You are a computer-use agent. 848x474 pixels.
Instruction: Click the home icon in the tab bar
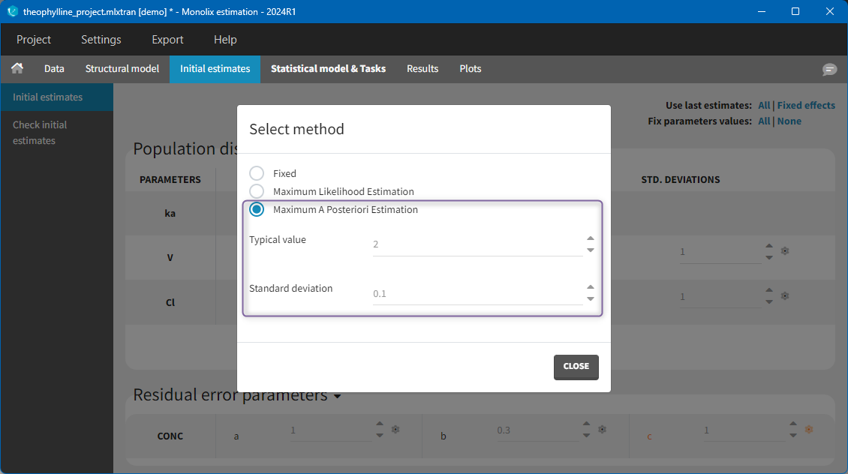pyautogui.click(x=17, y=68)
